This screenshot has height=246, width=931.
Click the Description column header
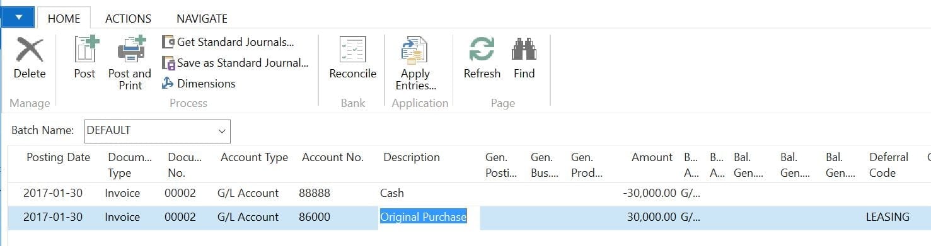pyautogui.click(x=412, y=158)
